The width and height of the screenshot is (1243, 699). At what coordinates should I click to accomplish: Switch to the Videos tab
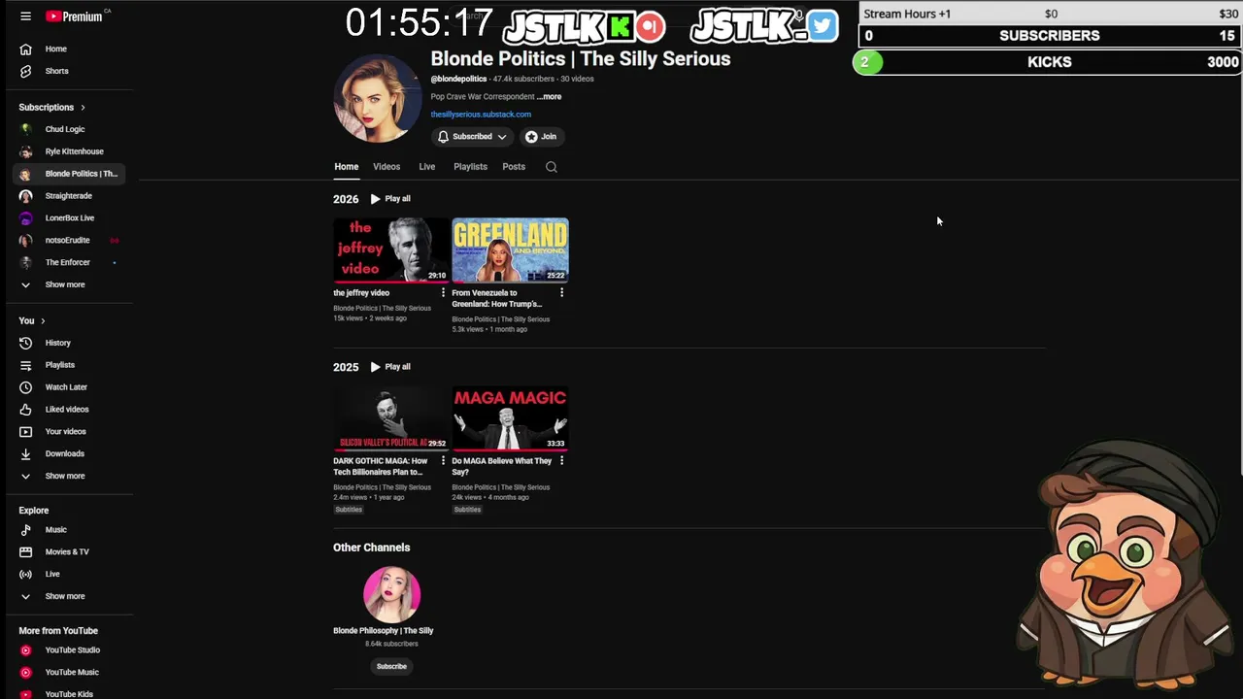click(x=386, y=167)
